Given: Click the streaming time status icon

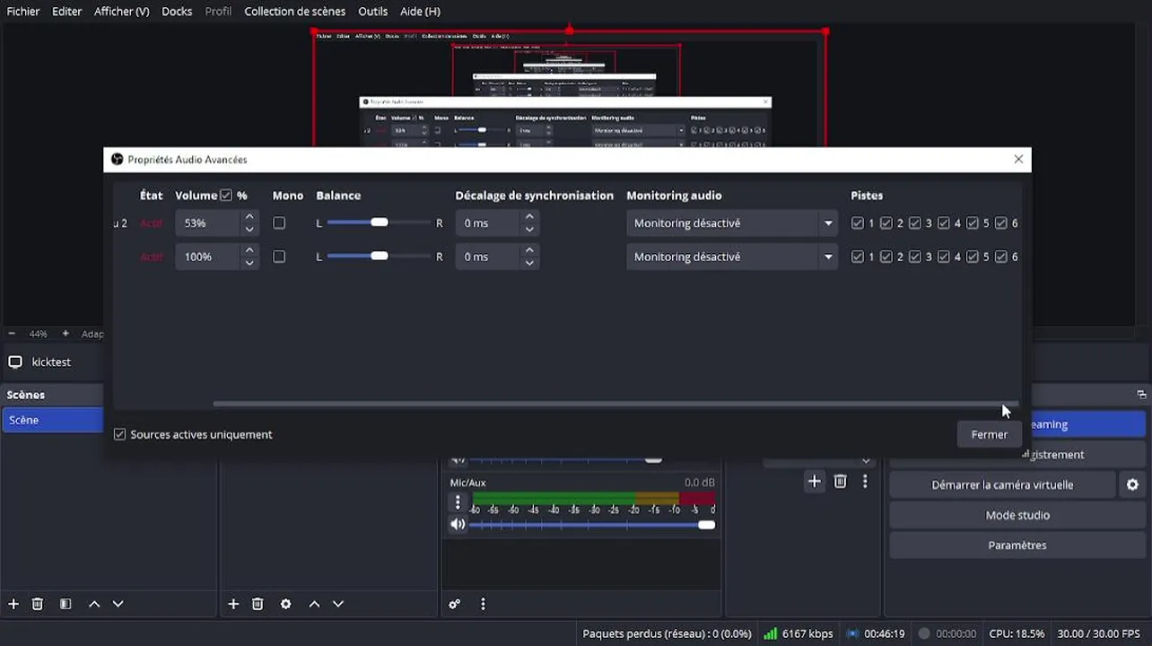Looking at the screenshot, I should pyautogui.click(x=851, y=633).
